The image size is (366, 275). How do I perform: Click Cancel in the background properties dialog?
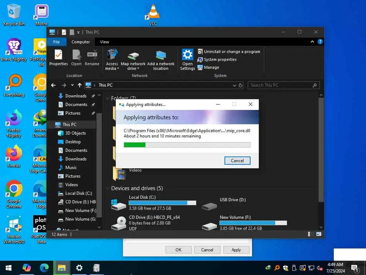click(207, 250)
